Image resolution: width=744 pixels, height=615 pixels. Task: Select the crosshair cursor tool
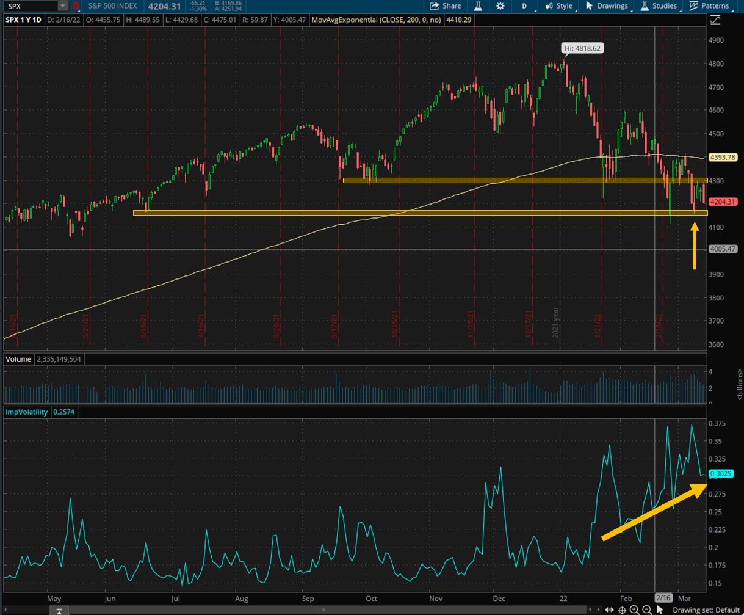(x=622, y=610)
